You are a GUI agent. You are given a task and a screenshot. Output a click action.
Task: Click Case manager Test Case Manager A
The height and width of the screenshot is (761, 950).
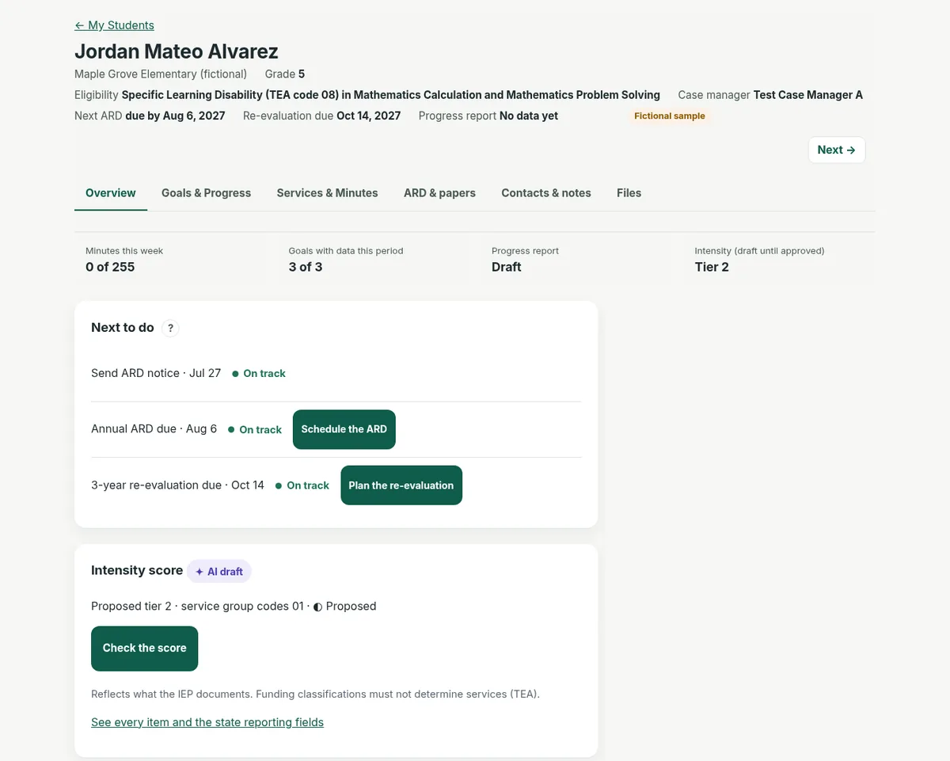(x=770, y=95)
